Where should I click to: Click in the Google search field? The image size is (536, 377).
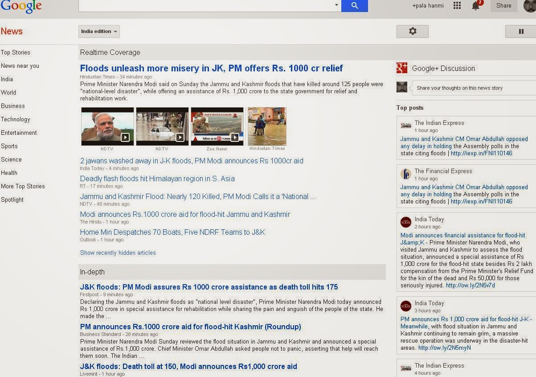[205, 5]
